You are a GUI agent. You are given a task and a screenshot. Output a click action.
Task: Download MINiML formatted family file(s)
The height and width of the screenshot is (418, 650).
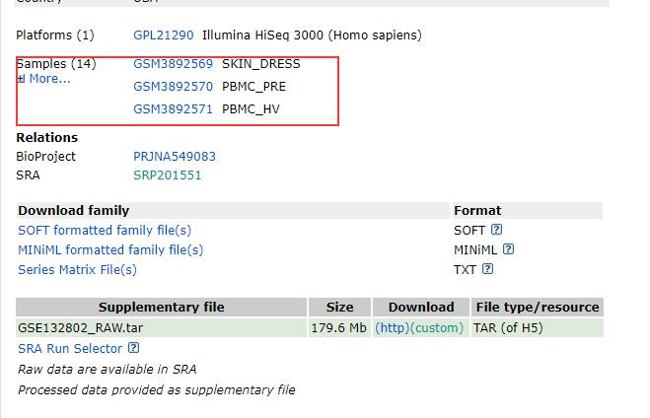pyautogui.click(x=110, y=250)
